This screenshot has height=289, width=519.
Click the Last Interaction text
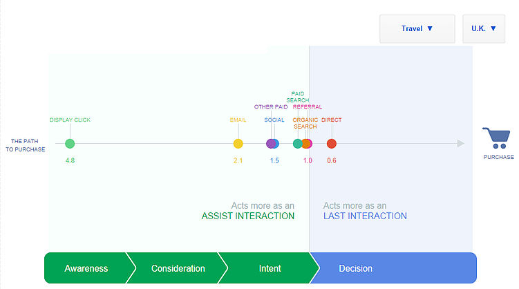tap(365, 216)
